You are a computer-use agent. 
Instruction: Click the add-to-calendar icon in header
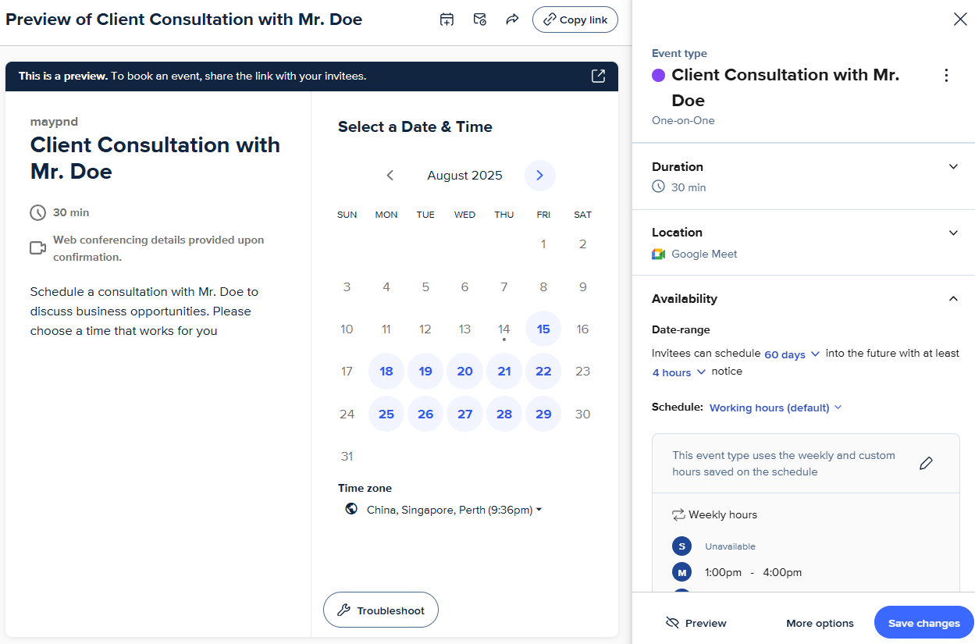447,20
